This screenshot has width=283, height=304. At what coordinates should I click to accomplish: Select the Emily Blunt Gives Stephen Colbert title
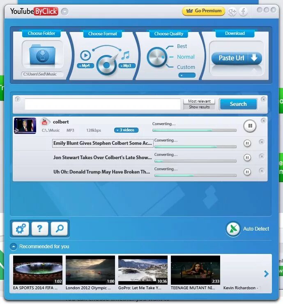click(103, 143)
